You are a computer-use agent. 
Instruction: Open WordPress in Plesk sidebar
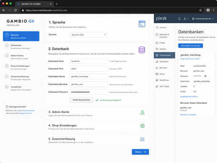pos(164,80)
